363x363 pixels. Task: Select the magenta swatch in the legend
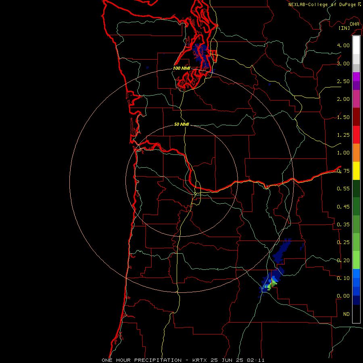356,77
